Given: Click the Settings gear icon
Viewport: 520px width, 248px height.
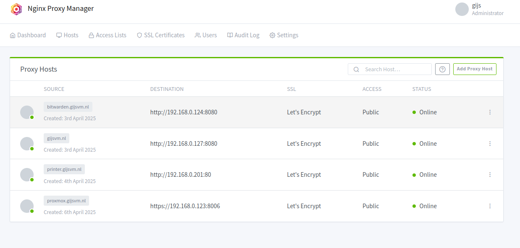Looking at the screenshot, I should (x=272, y=35).
